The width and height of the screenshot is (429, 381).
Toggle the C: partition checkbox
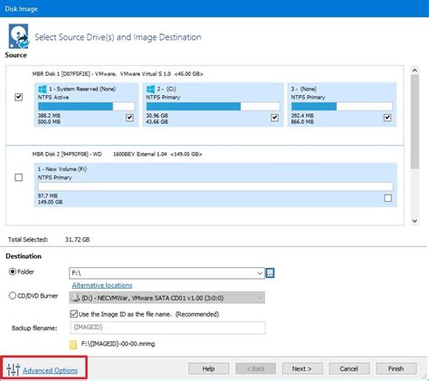coord(274,118)
